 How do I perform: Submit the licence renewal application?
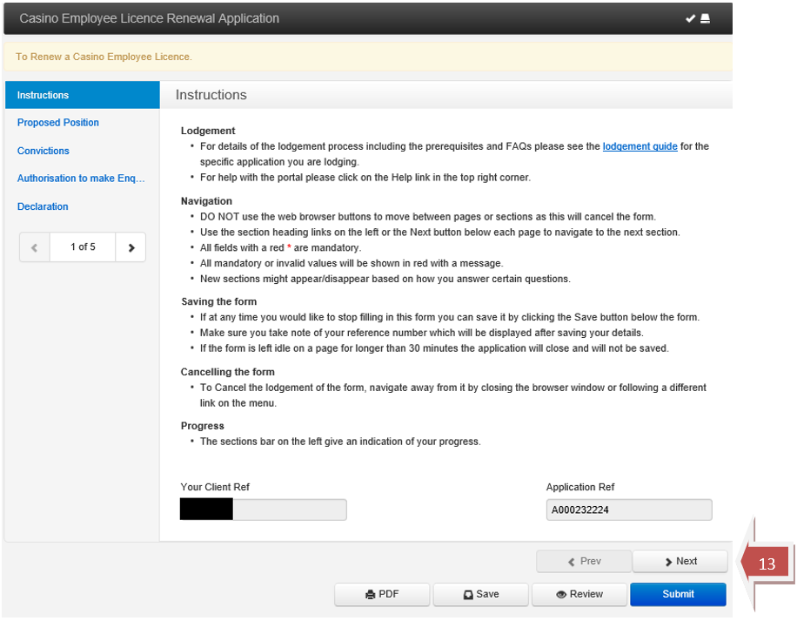click(678, 595)
